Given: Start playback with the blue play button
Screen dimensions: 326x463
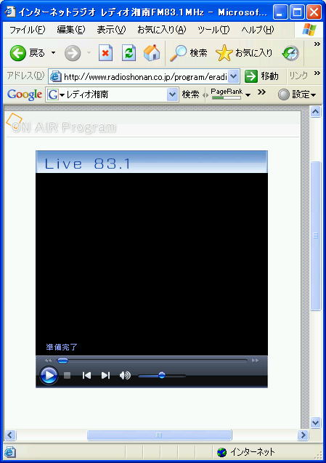Looking at the screenshot, I should pyautogui.click(x=49, y=375).
